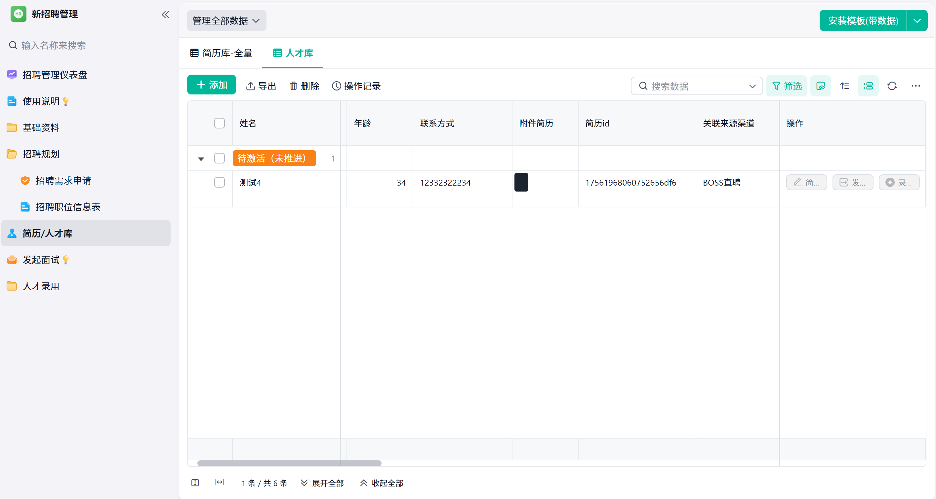Click 安装模板(带数据) button

pyautogui.click(x=863, y=21)
